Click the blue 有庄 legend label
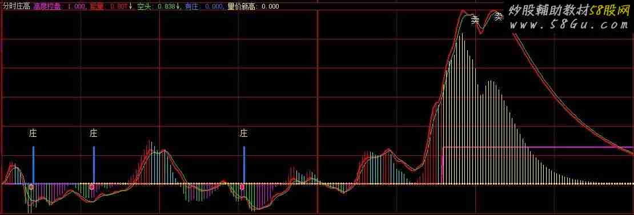The image size is (634, 215). [192, 6]
